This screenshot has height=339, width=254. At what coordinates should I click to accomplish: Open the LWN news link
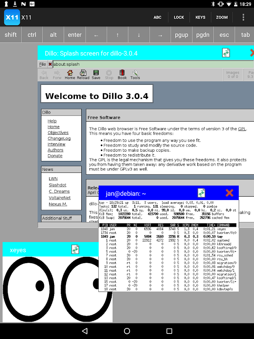pos(53,179)
